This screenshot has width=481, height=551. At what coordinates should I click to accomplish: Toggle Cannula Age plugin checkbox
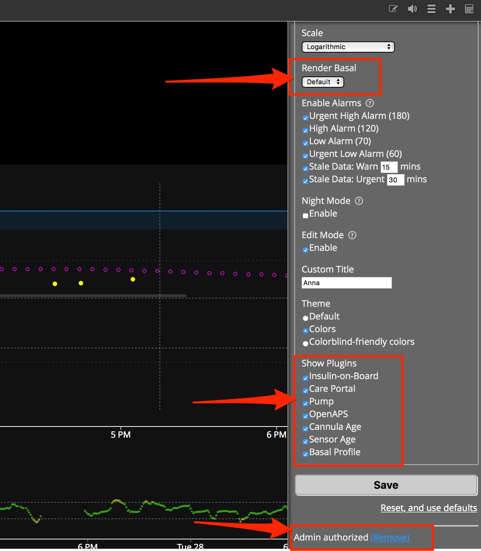305,429
